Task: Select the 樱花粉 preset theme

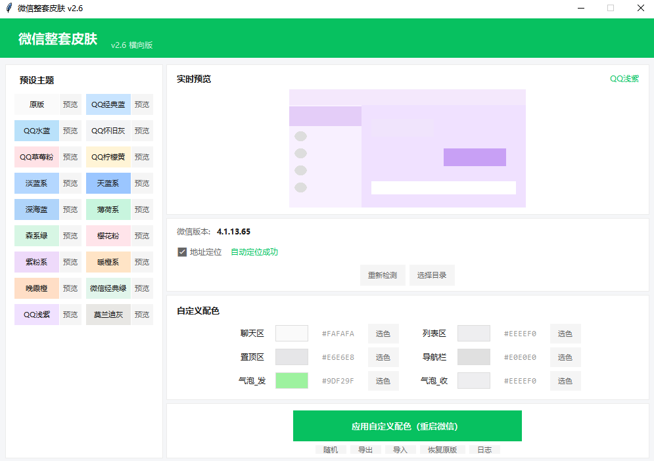Action: click(x=108, y=236)
